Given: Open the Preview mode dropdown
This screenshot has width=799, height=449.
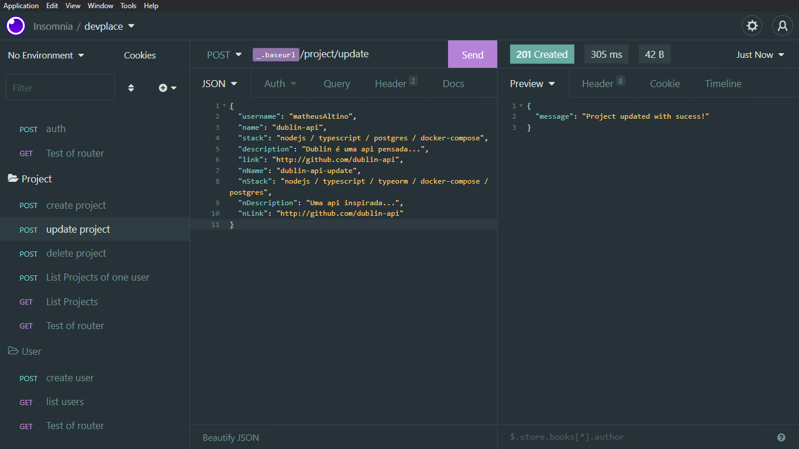Looking at the screenshot, I should pos(532,84).
